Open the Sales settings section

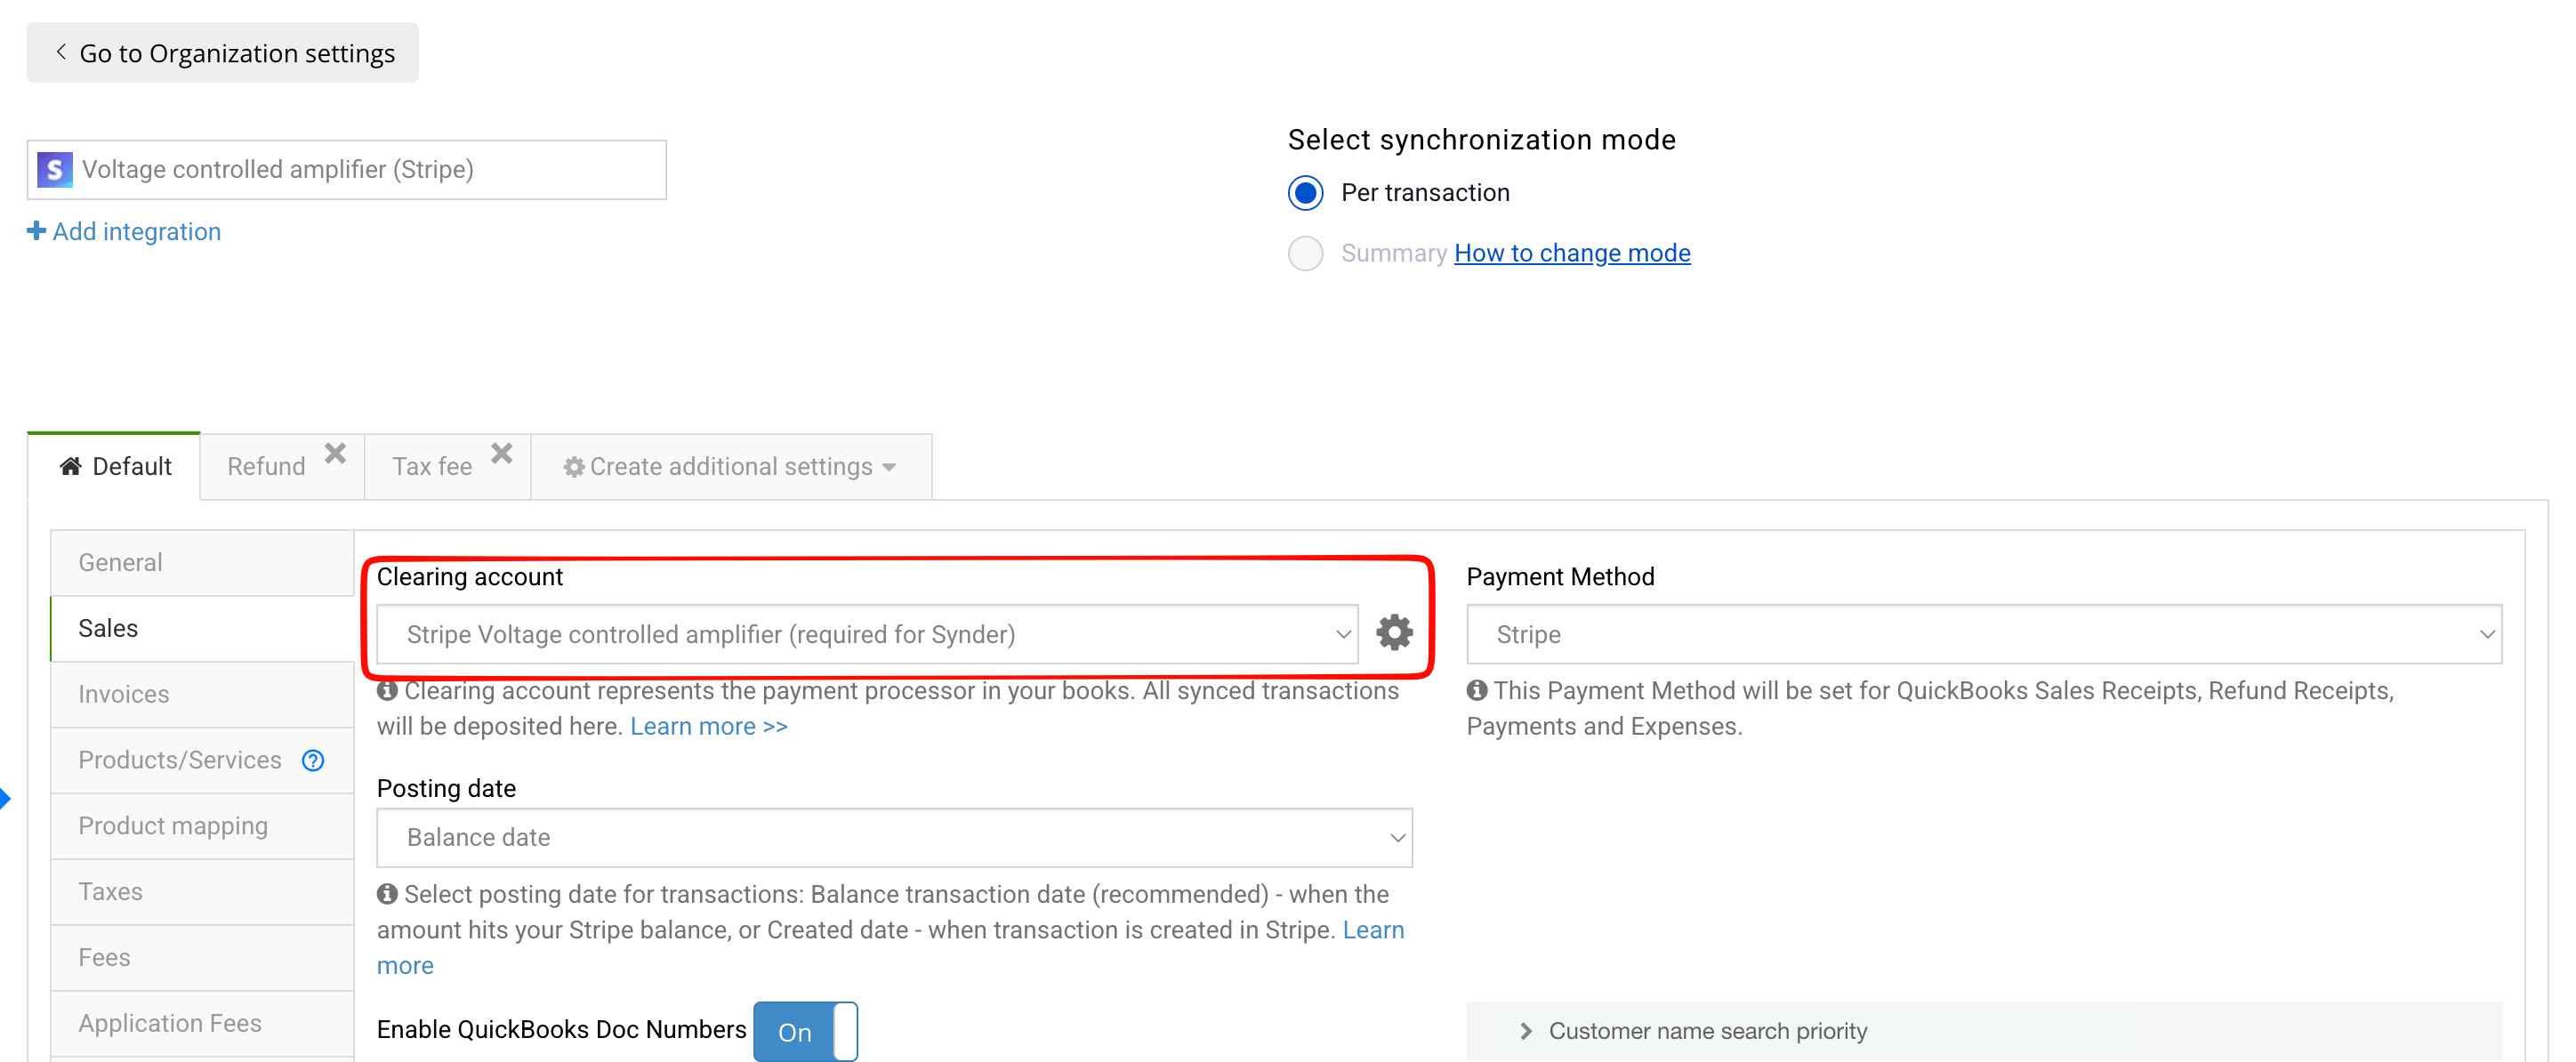[202, 628]
